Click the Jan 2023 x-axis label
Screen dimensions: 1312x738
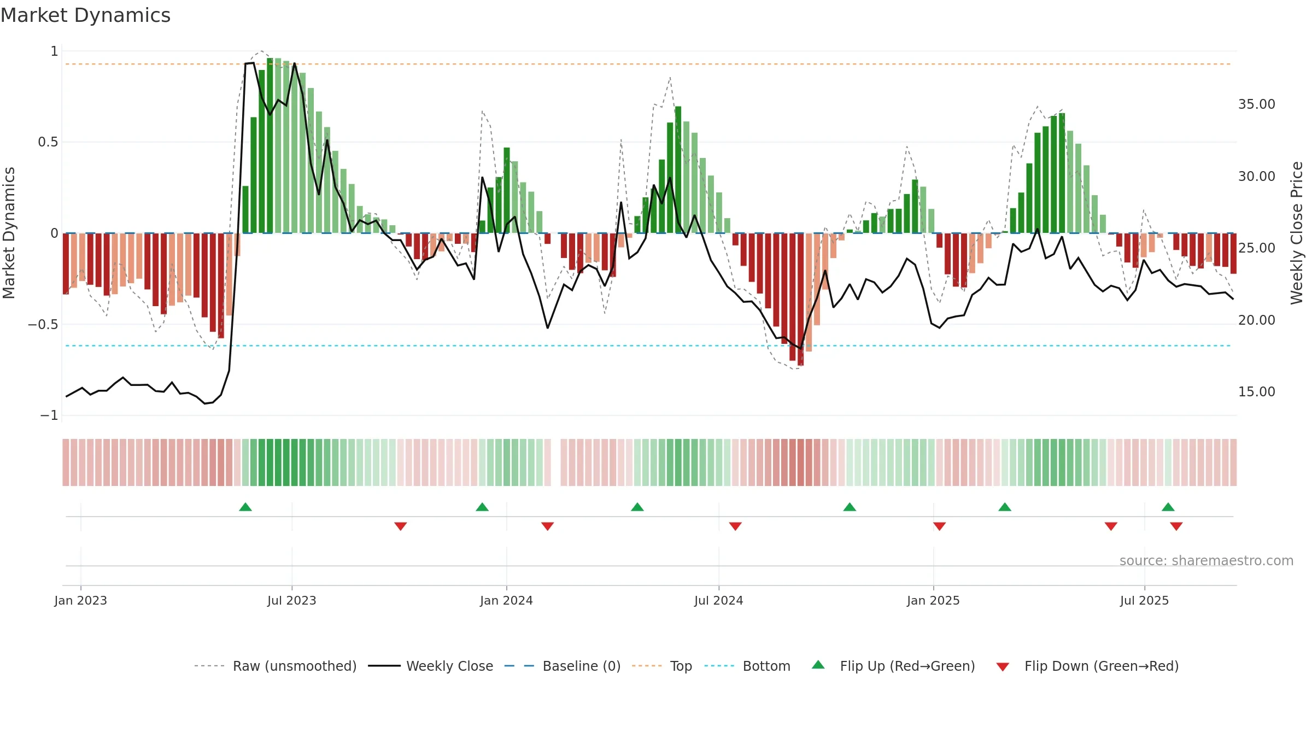pyautogui.click(x=81, y=600)
